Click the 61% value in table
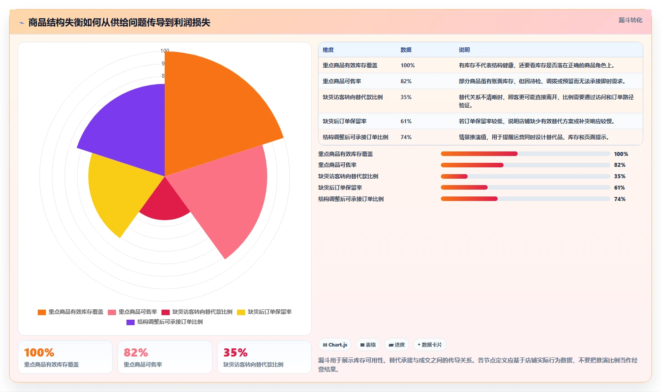The image size is (661, 392). click(x=406, y=121)
